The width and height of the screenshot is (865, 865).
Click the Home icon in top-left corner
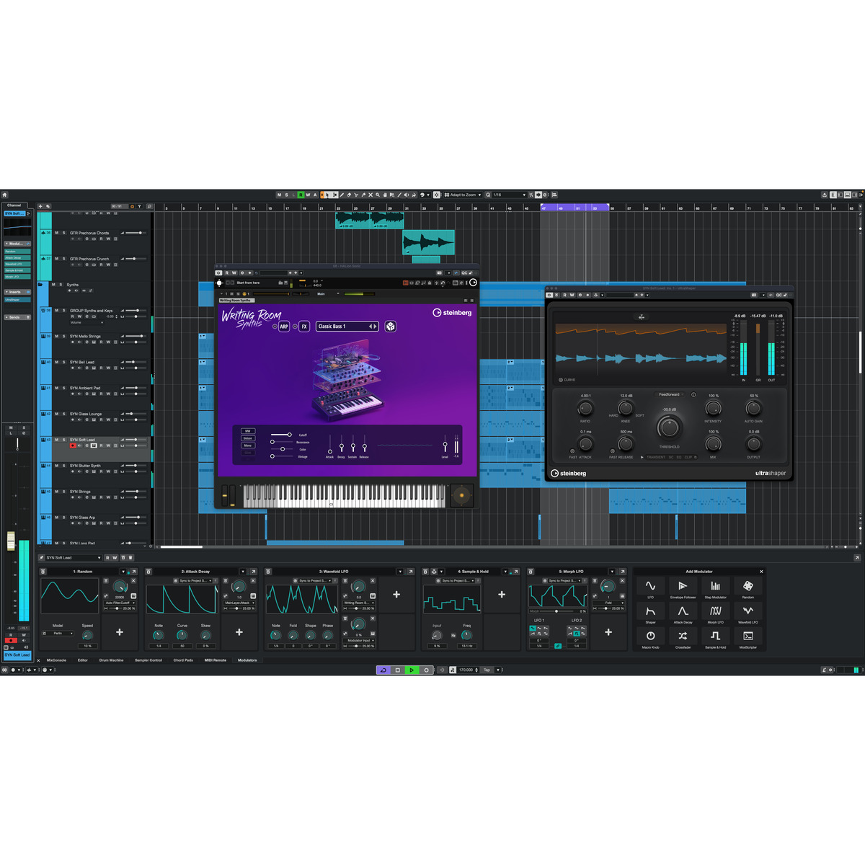pos(4,195)
